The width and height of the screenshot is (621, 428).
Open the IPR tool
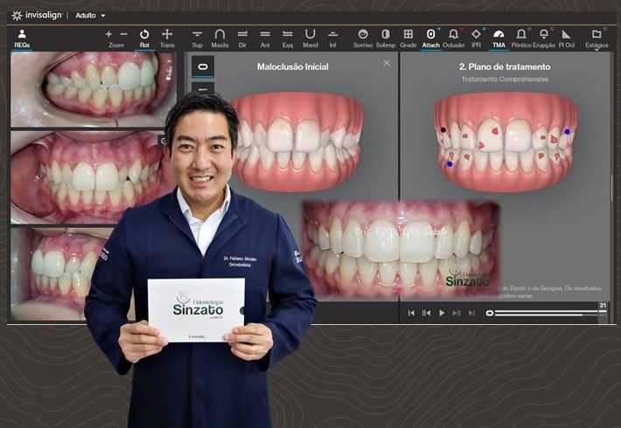[x=477, y=38]
